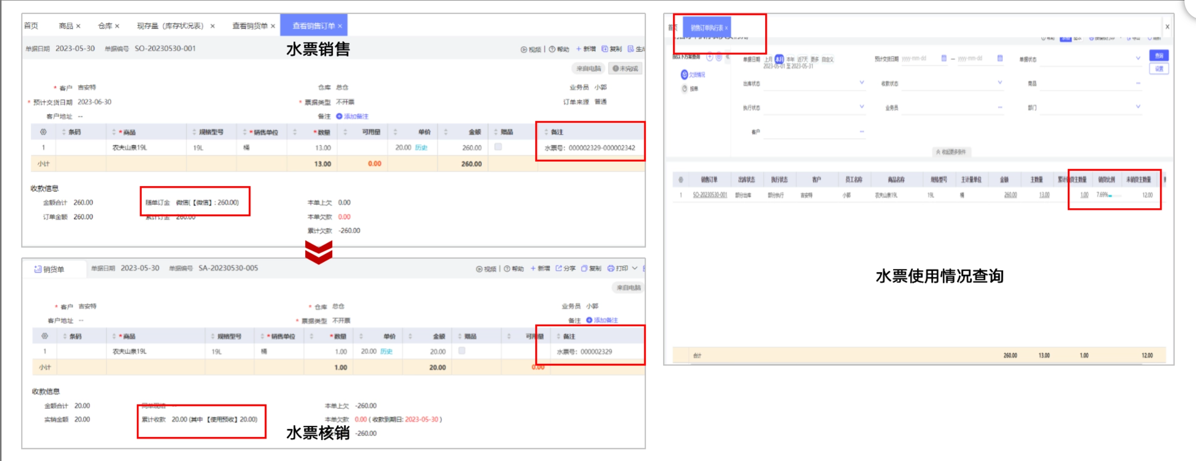This screenshot has height=461, width=1196.
Task: Open the 单据状态 dropdown
Action: [x=1138, y=59]
